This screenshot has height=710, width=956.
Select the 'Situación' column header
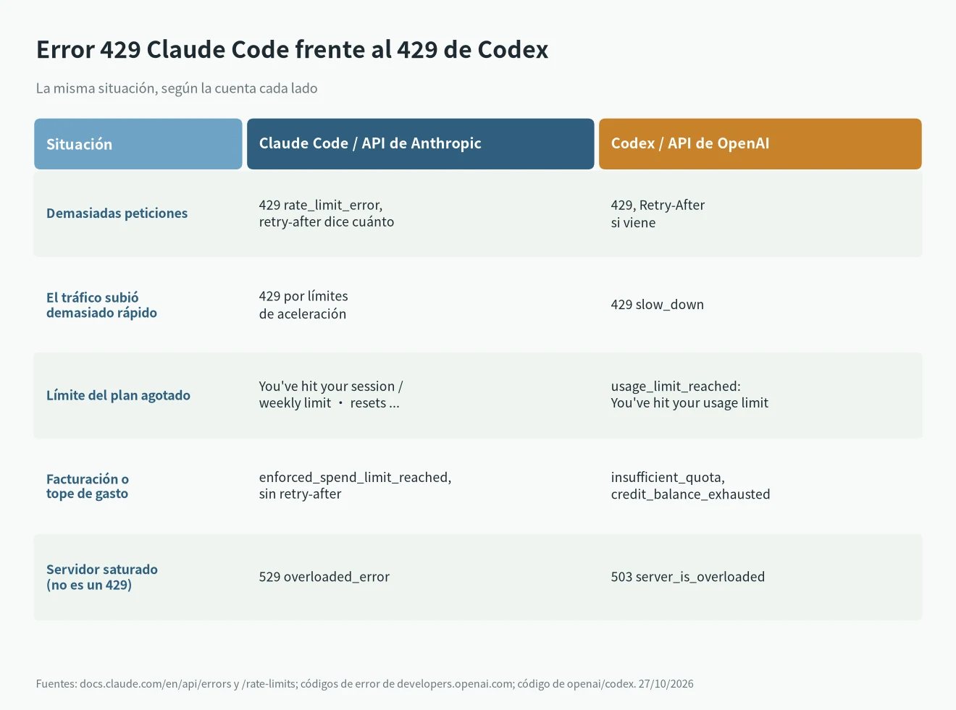[x=138, y=144]
